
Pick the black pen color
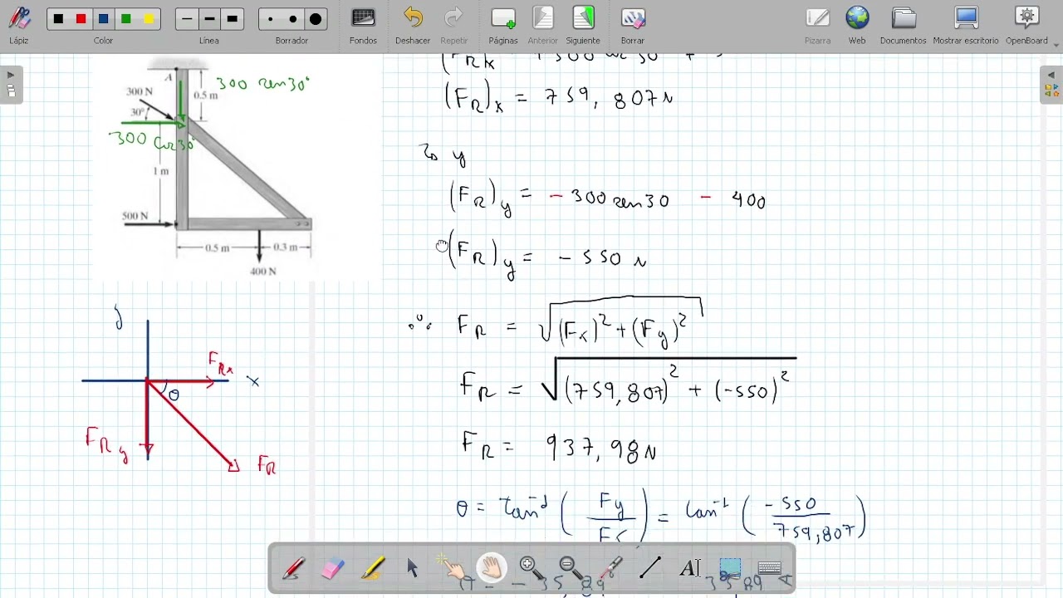58,19
